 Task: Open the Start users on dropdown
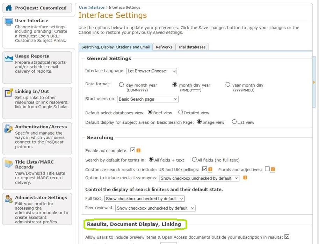point(148,99)
